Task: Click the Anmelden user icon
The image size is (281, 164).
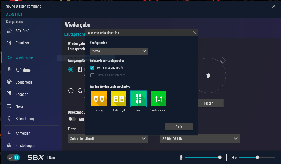Action: (9, 133)
